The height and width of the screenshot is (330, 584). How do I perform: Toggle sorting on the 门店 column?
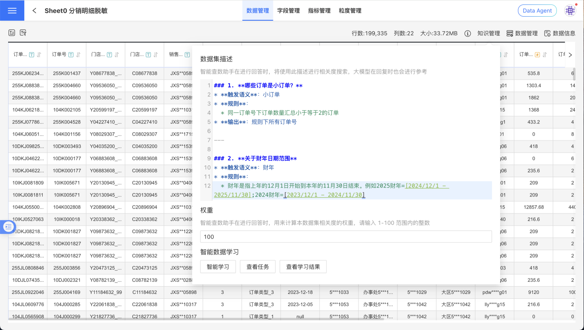pos(117,54)
